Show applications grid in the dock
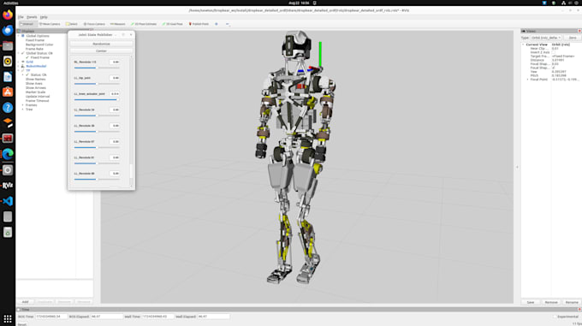The height and width of the screenshot is (326, 582). coord(8,318)
